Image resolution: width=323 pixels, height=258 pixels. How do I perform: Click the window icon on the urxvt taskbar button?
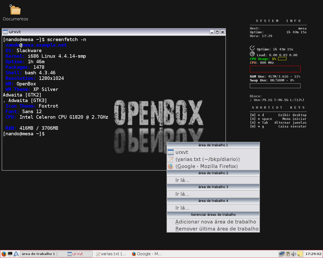pos(70,254)
